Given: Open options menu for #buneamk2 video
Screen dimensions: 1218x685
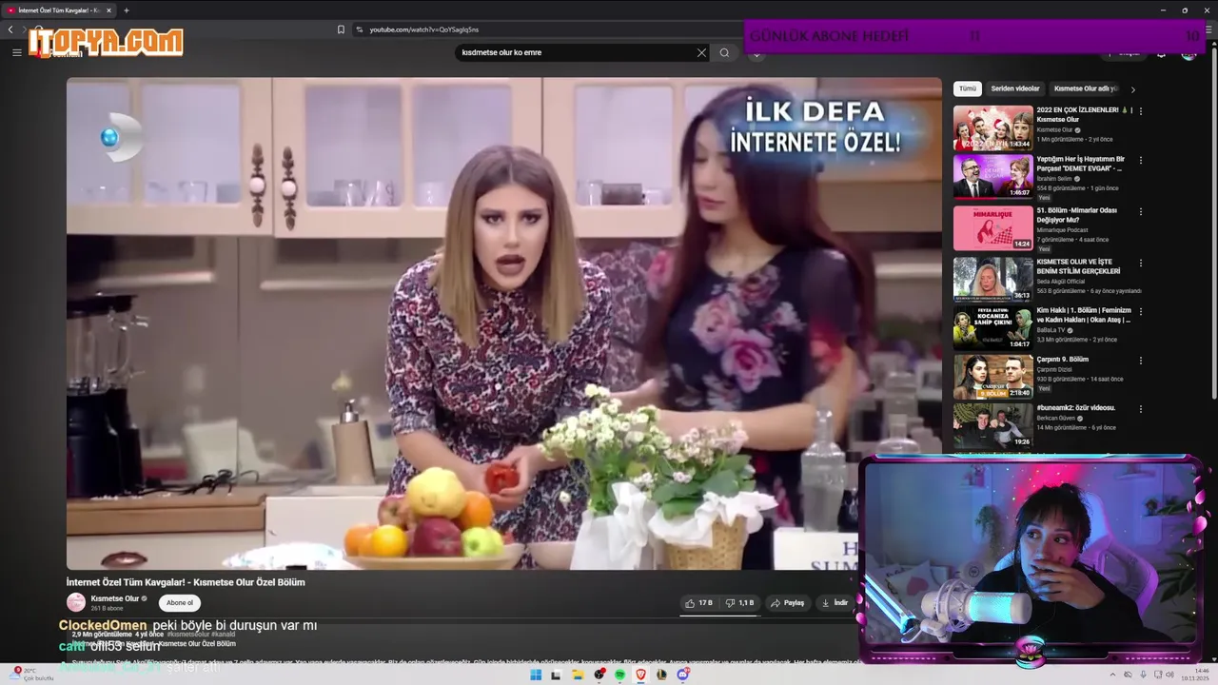Looking at the screenshot, I should tap(1141, 408).
